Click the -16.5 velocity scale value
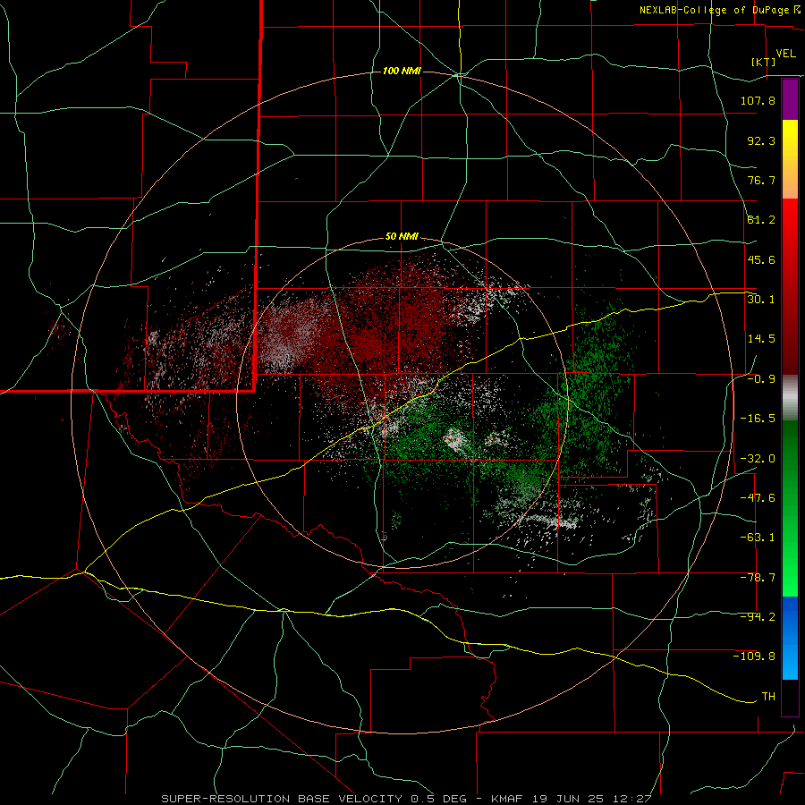This screenshot has height=805, width=805. tap(758, 419)
